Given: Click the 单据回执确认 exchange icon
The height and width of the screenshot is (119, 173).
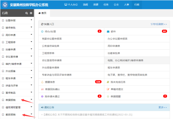Looking at the screenshot, I should click(x=42, y=89).
